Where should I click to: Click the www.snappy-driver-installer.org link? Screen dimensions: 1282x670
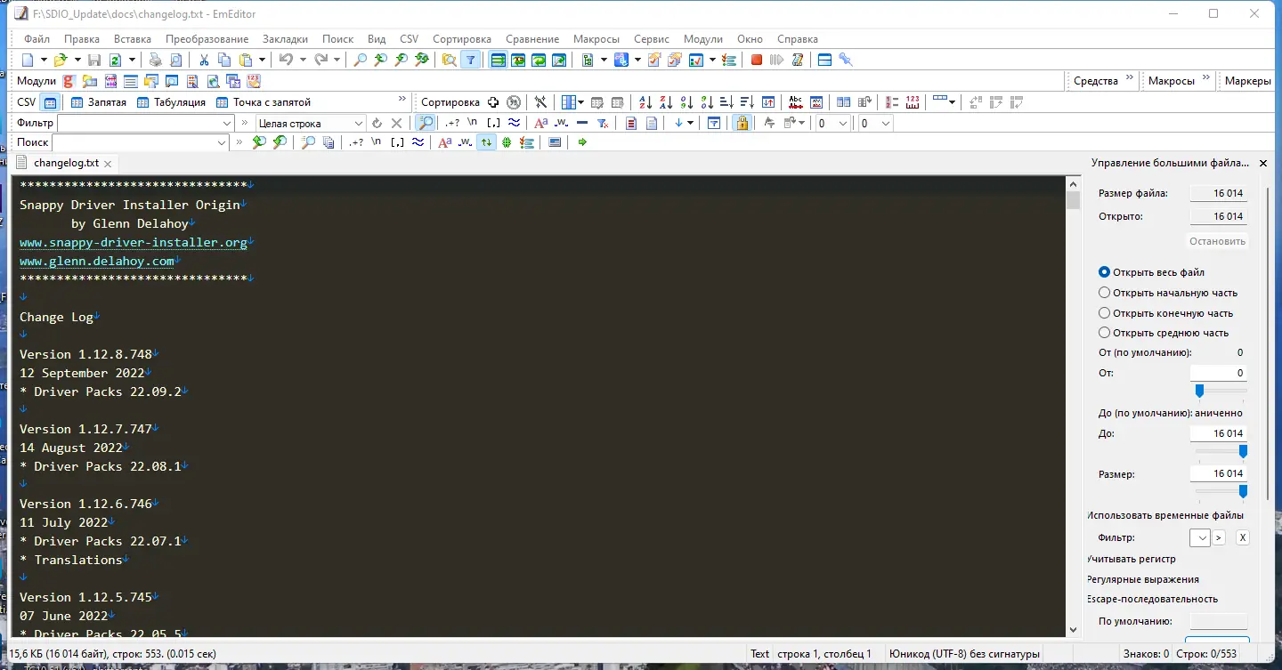tap(134, 242)
